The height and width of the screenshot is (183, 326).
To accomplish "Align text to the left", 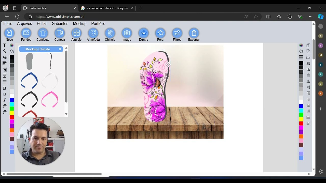I will point(5,64).
